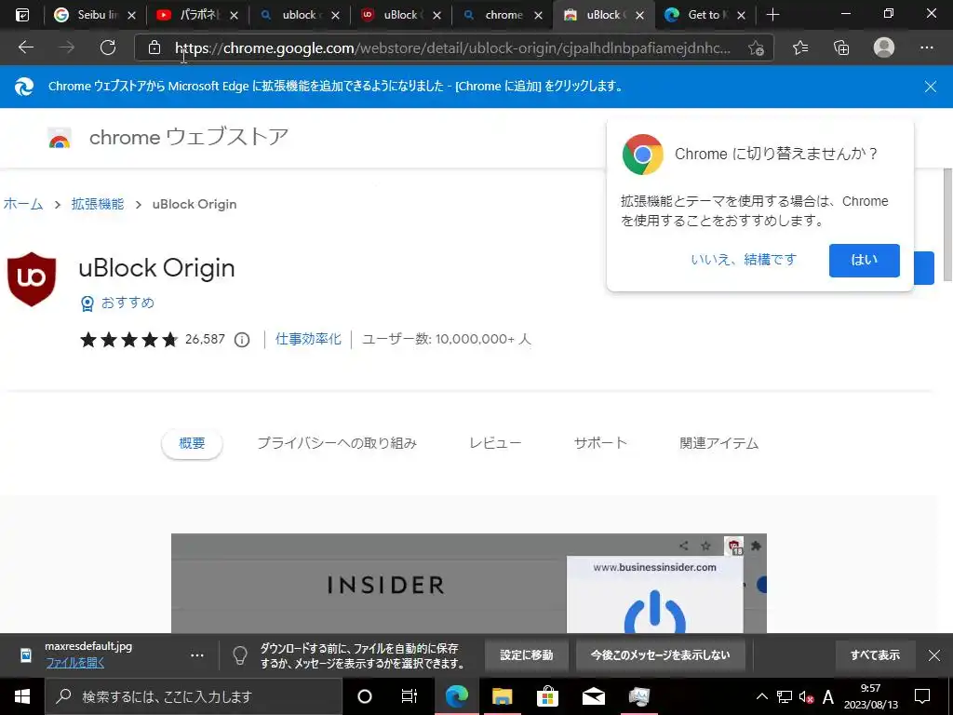
Task: Select the 関連アイテム tab
Action: [x=719, y=443]
